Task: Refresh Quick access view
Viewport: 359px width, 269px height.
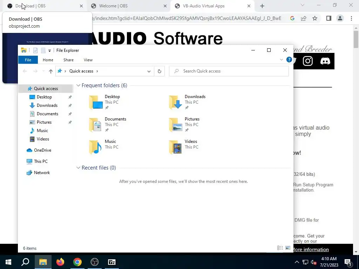Action: click(x=160, y=71)
